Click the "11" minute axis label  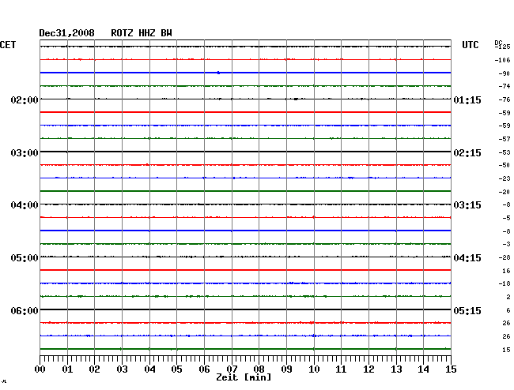341,369
